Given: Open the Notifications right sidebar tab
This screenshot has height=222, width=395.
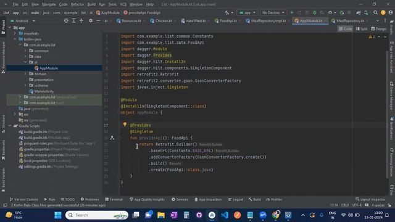Looking at the screenshot, I should click(392, 128).
